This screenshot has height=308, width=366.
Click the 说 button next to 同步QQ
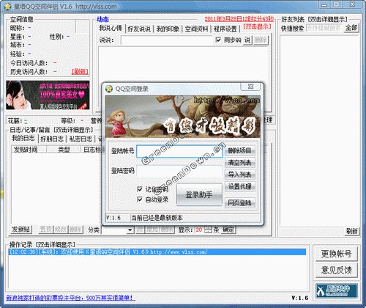click(x=247, y=40)
